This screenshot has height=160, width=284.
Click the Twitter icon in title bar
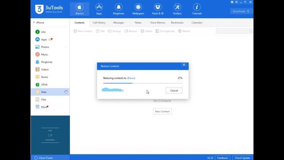point(232,2)
